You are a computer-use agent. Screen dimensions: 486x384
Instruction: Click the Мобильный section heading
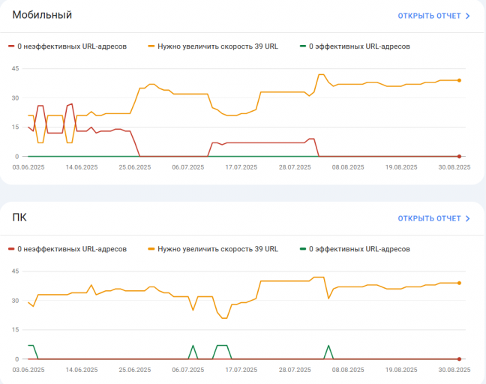[x=42, y=15]
